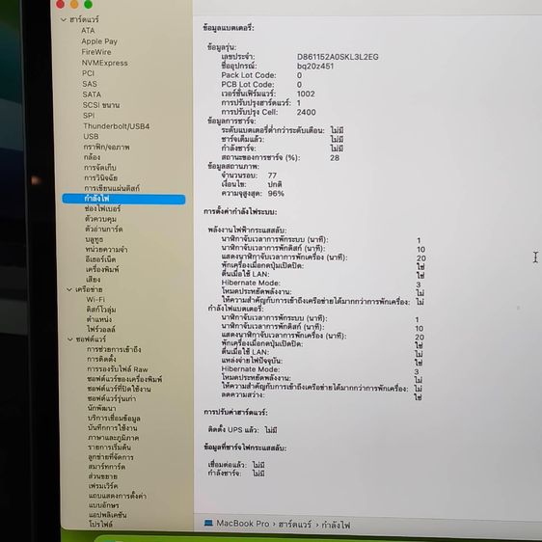Show ไฟร์วอลล์ information
The width and height of the screenshot is (542, 542).
(101, 329)
